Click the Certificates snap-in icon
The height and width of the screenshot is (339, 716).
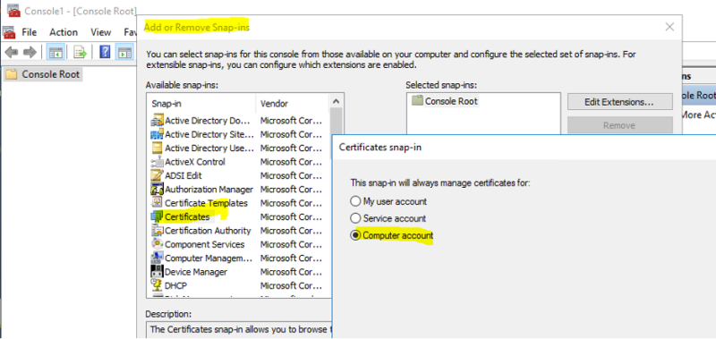coord(158,216)
